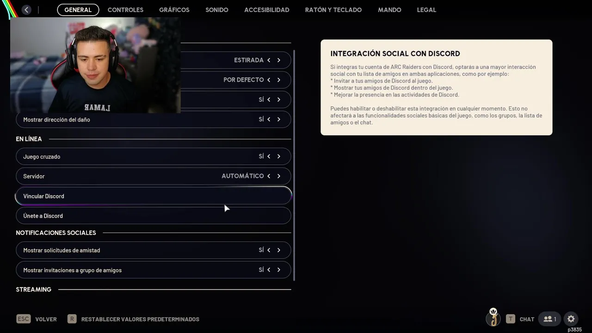Viewport: 592px width, 333px height.
Task: Previous value arrow for Por Defecto setting
Action: (269, 80)
